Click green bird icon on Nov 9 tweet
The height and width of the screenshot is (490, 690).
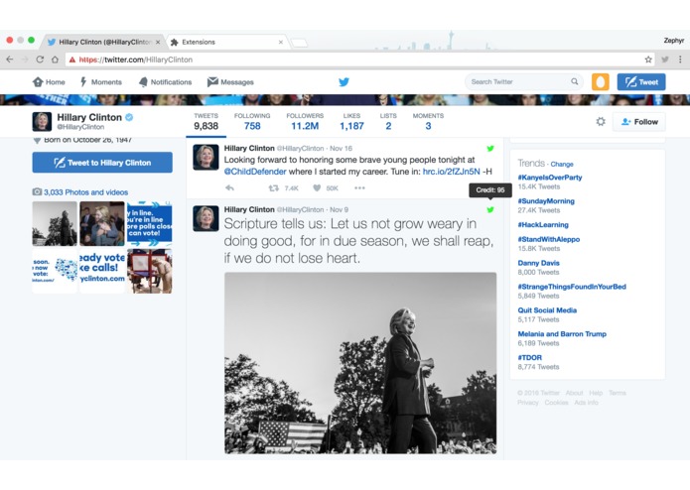490,209
